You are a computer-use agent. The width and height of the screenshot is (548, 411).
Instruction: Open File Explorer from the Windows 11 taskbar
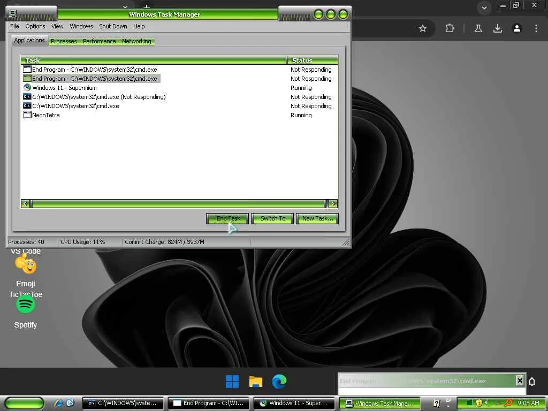255,381
